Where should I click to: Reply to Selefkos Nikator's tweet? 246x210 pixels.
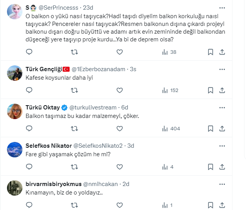click(29, 167)
